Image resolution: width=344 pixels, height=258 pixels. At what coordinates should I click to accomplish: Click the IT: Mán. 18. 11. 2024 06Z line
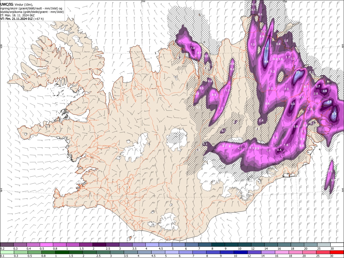coord(17,15)
